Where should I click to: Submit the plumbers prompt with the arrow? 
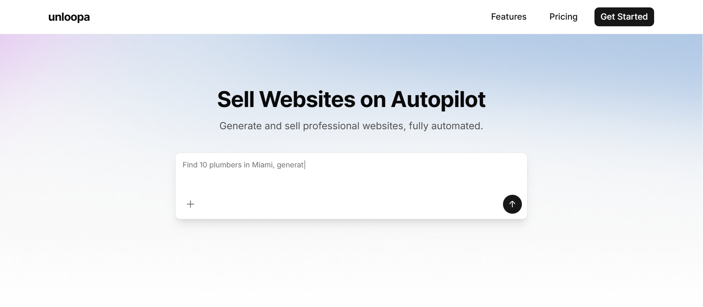[x=512, y=204]
